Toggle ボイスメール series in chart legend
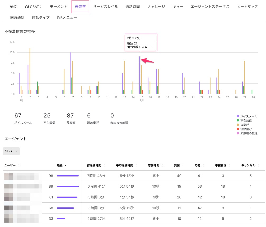This screenshot has width=266, height=227. tap(247, 116)
